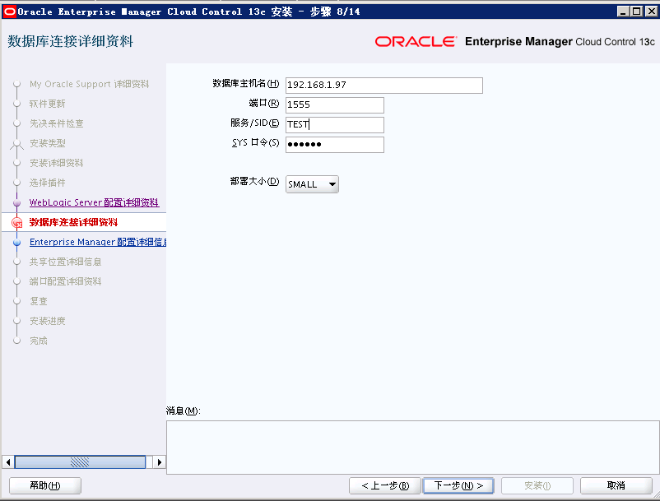This screenshot has height=501, width=660.
Task: Click the 上一步(B) back button
Action: [384, 486]
